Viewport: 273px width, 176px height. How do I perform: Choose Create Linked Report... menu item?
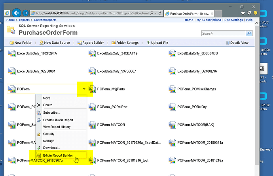(x=61, y=120)
